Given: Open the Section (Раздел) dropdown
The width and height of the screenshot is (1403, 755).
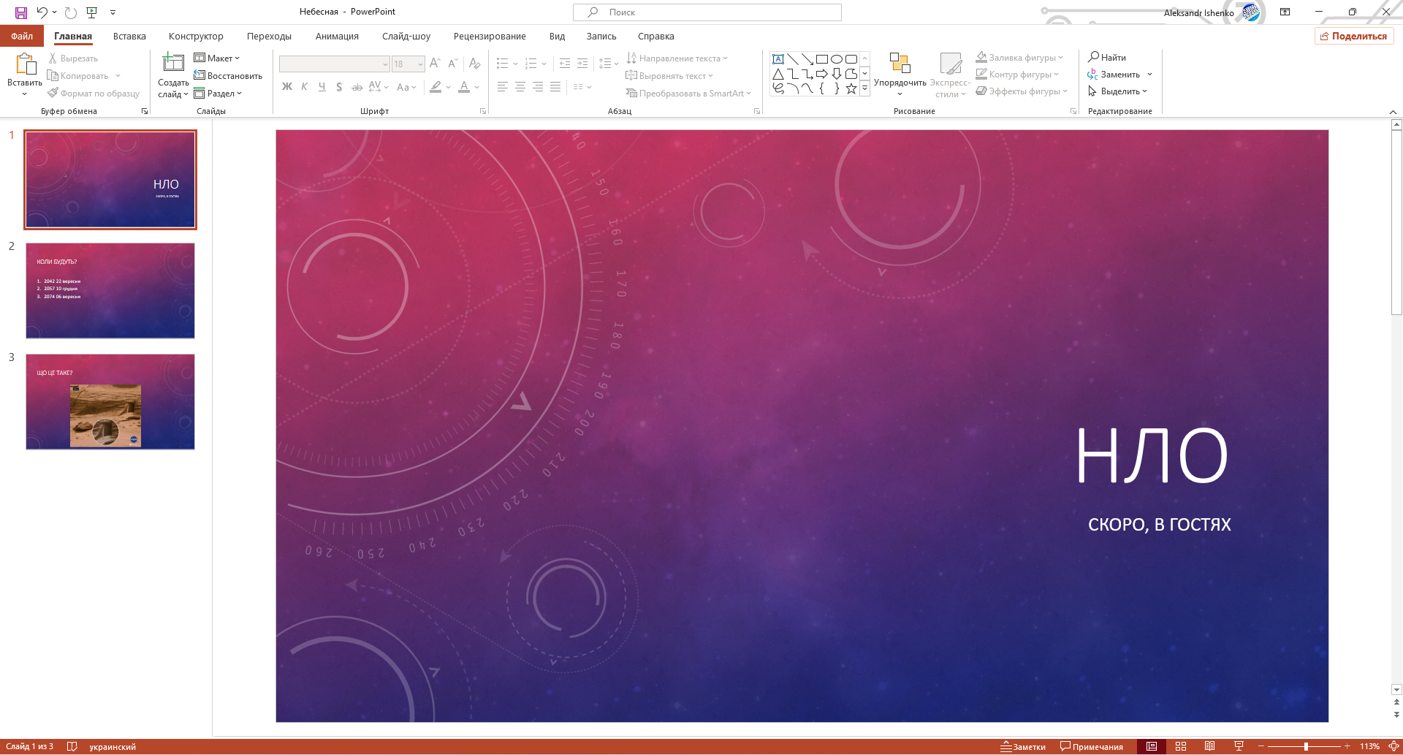Looking at the screenshot, I should coord(218,94).
